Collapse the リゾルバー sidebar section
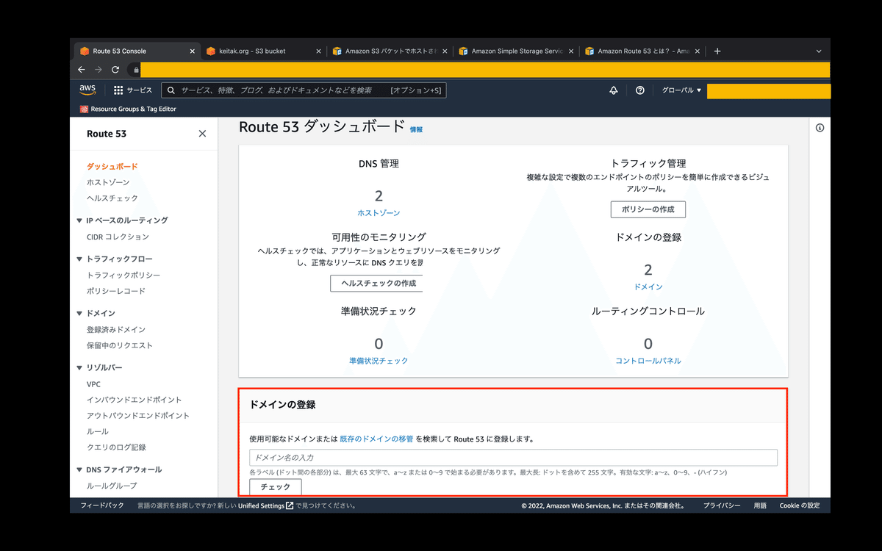 click(79, 368)
